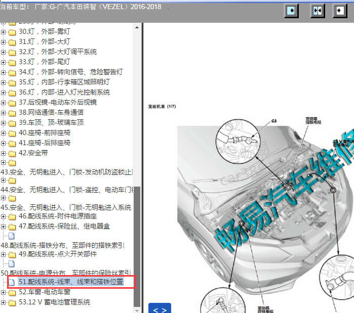Image resolution: width=354 pixels, height=313 pixels.
Task: Expand the '42.安全带' node
Action: pyautogui.click(x=3, y=153)
